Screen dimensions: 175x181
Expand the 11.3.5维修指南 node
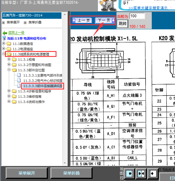coord(9,96)
